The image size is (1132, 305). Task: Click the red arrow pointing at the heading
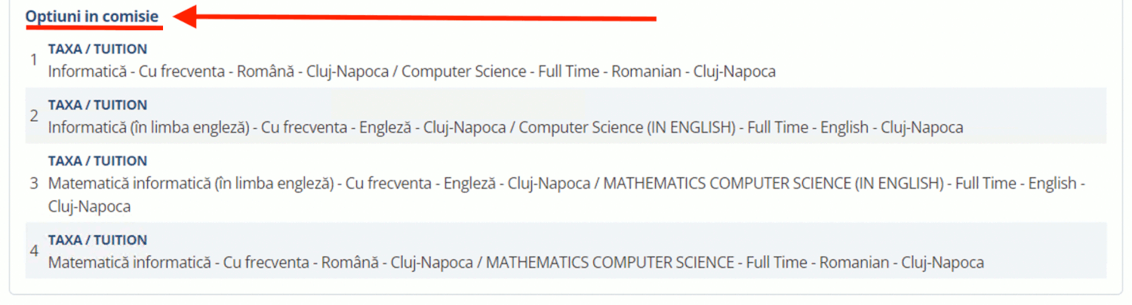414,17
